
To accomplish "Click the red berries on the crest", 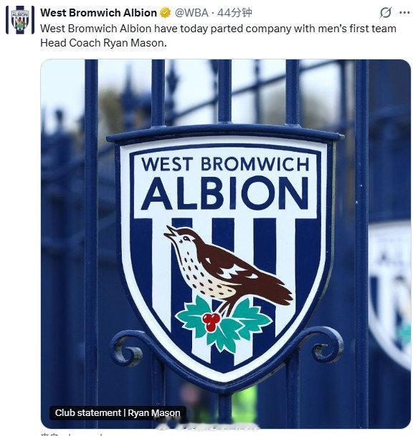I will (212, 321).
